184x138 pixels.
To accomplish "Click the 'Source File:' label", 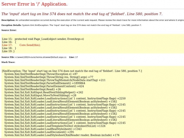I will click(8, 57).
